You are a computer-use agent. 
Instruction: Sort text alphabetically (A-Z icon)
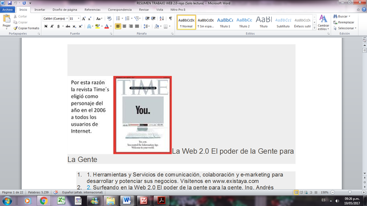pyautogui.click(x=162, y=18)
